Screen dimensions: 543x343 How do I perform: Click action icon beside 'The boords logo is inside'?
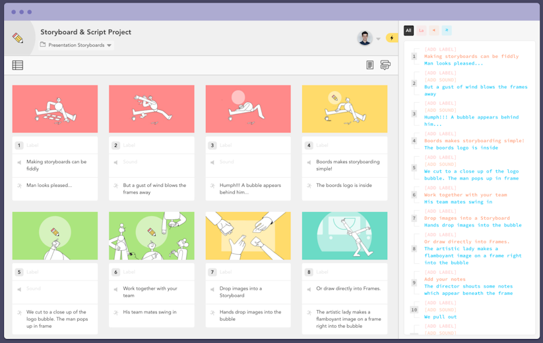309,186
